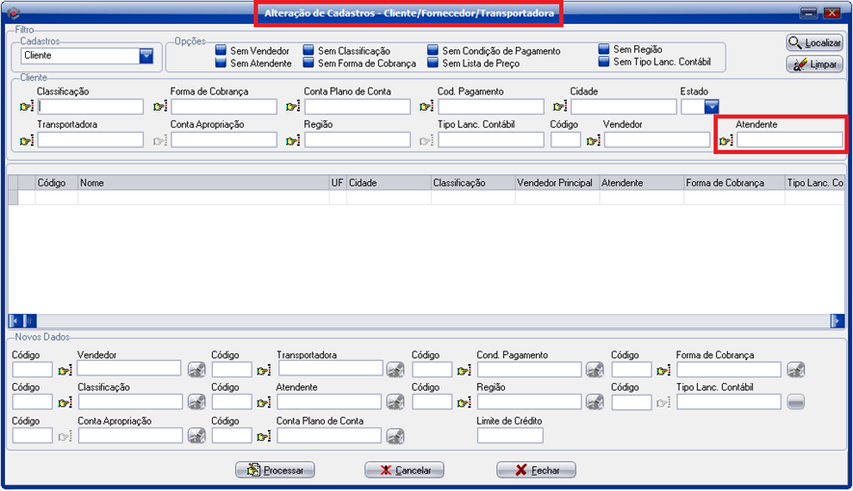Open lookup icon for Forma de Cobrança filter
The image size is (853, 491).
pyautogui.click(x=160, y=107)
